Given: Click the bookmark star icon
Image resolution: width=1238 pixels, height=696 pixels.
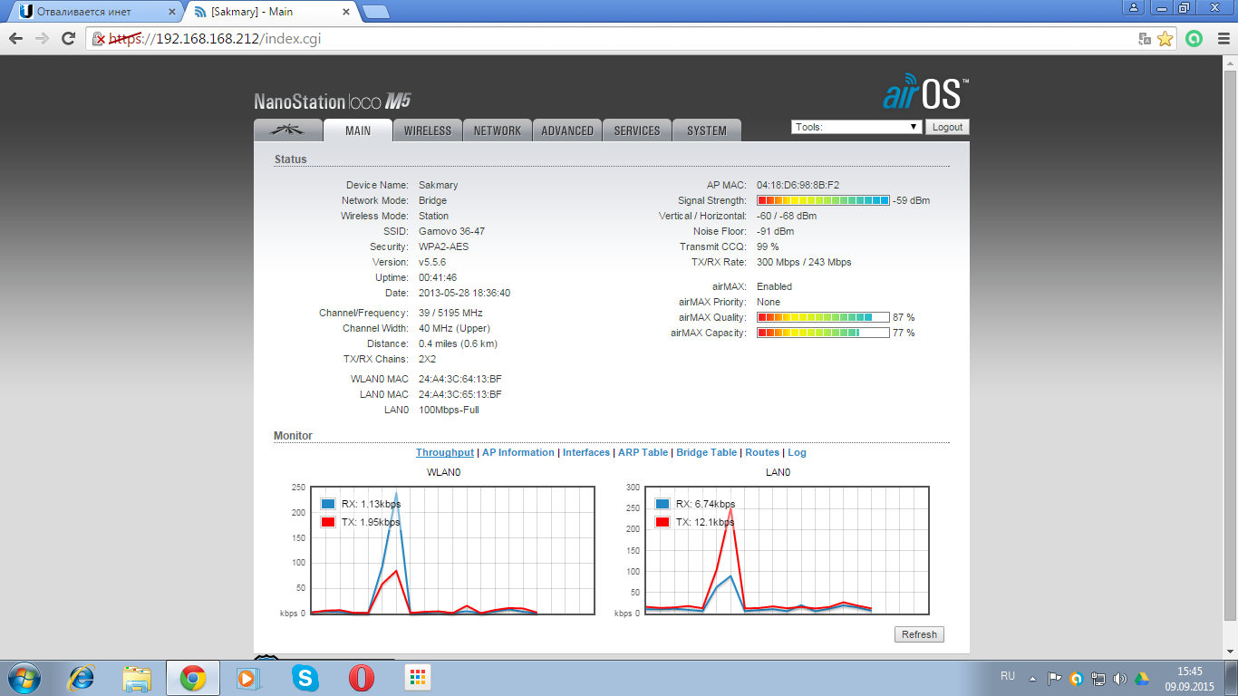Looking at the screenshot, I should [x=1165, y=39].
